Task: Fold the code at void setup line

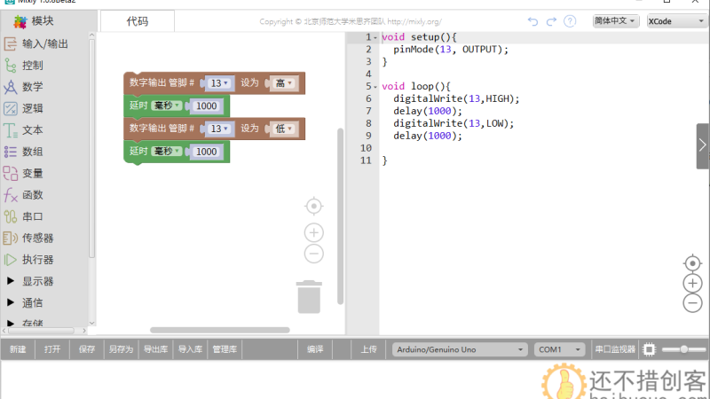Action: click(x=376, y=37)
